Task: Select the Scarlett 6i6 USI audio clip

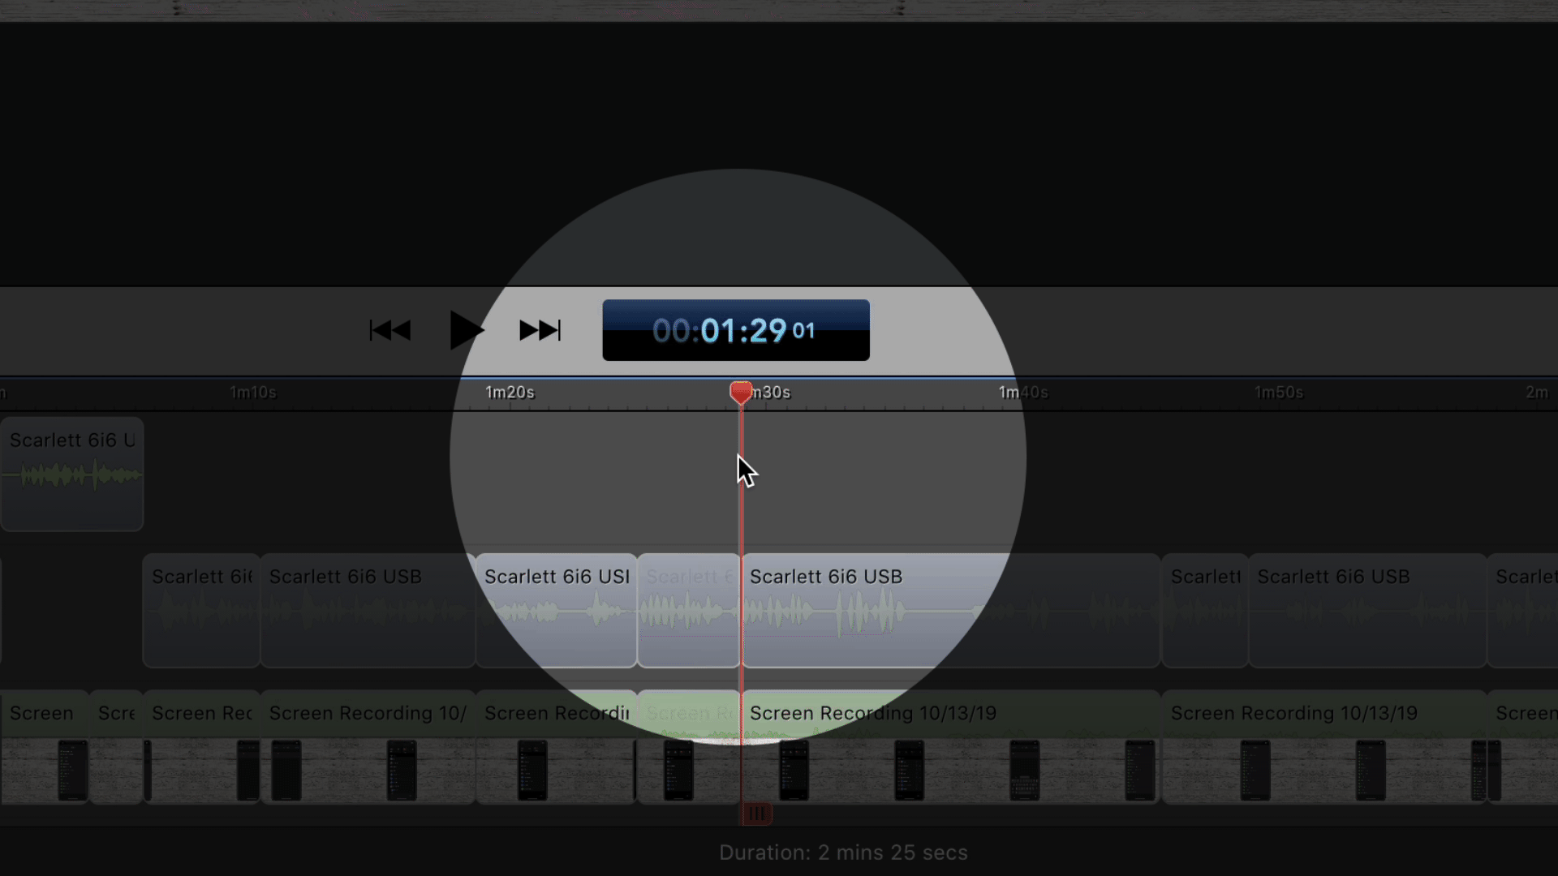Action: coord(556,610)
